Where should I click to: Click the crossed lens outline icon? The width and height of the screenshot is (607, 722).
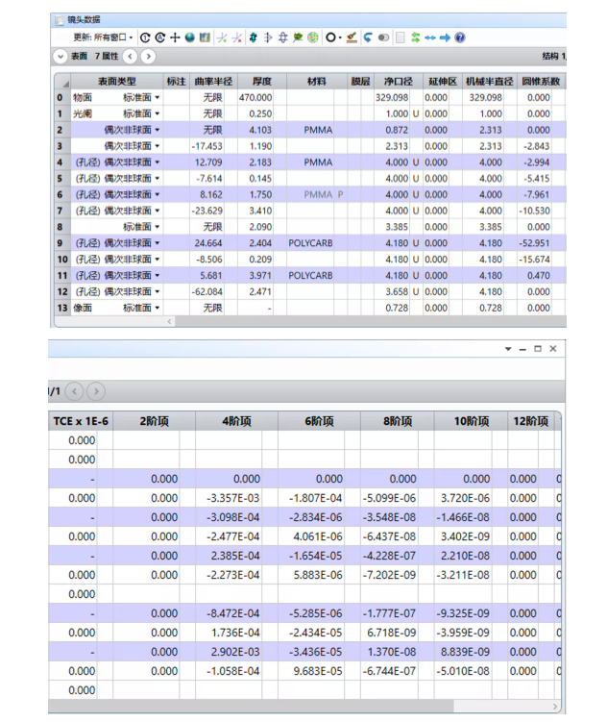282,37
